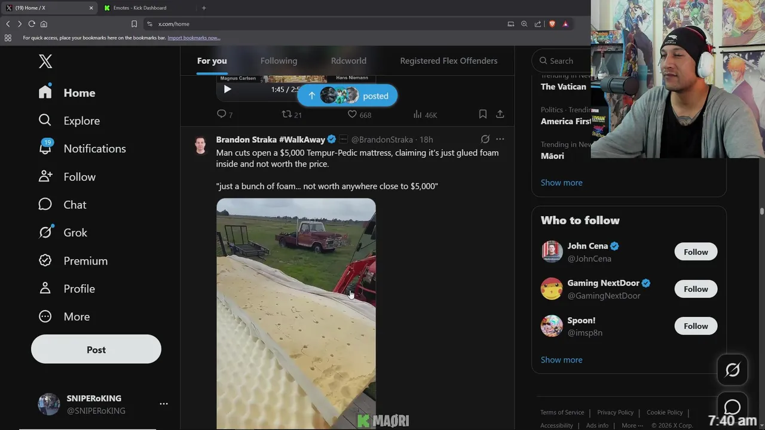This screenshot has width=765, height=430.
Task: Open the new tab plus button
Action: pos(204,8)
